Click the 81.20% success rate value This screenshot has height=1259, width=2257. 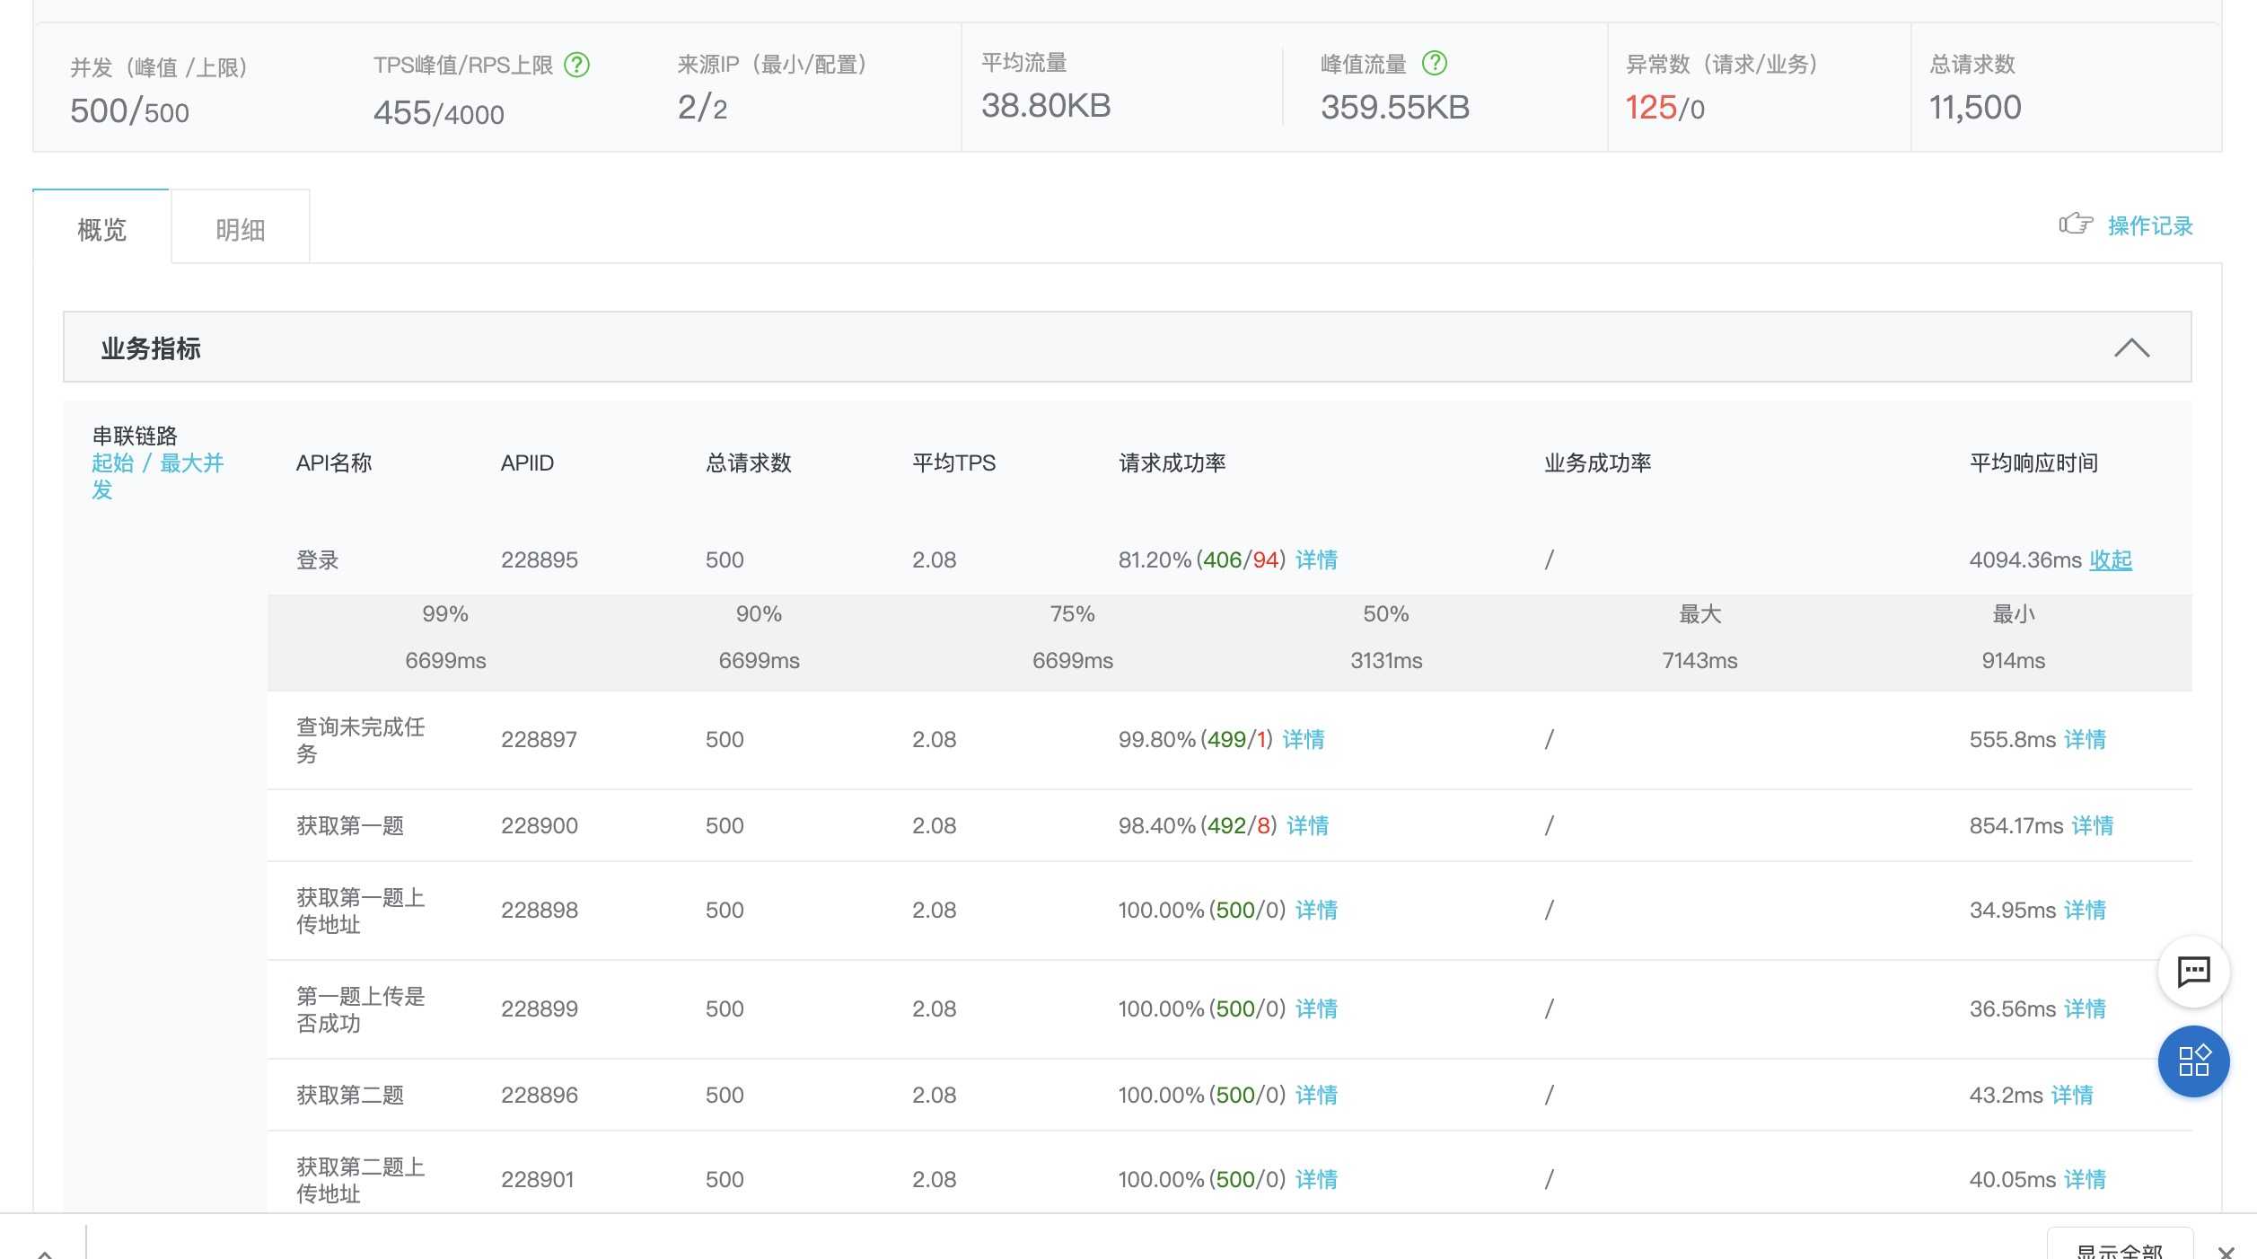pos(1155,559)
